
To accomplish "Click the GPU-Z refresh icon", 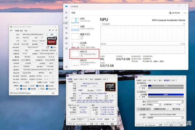I will [53, 30].
